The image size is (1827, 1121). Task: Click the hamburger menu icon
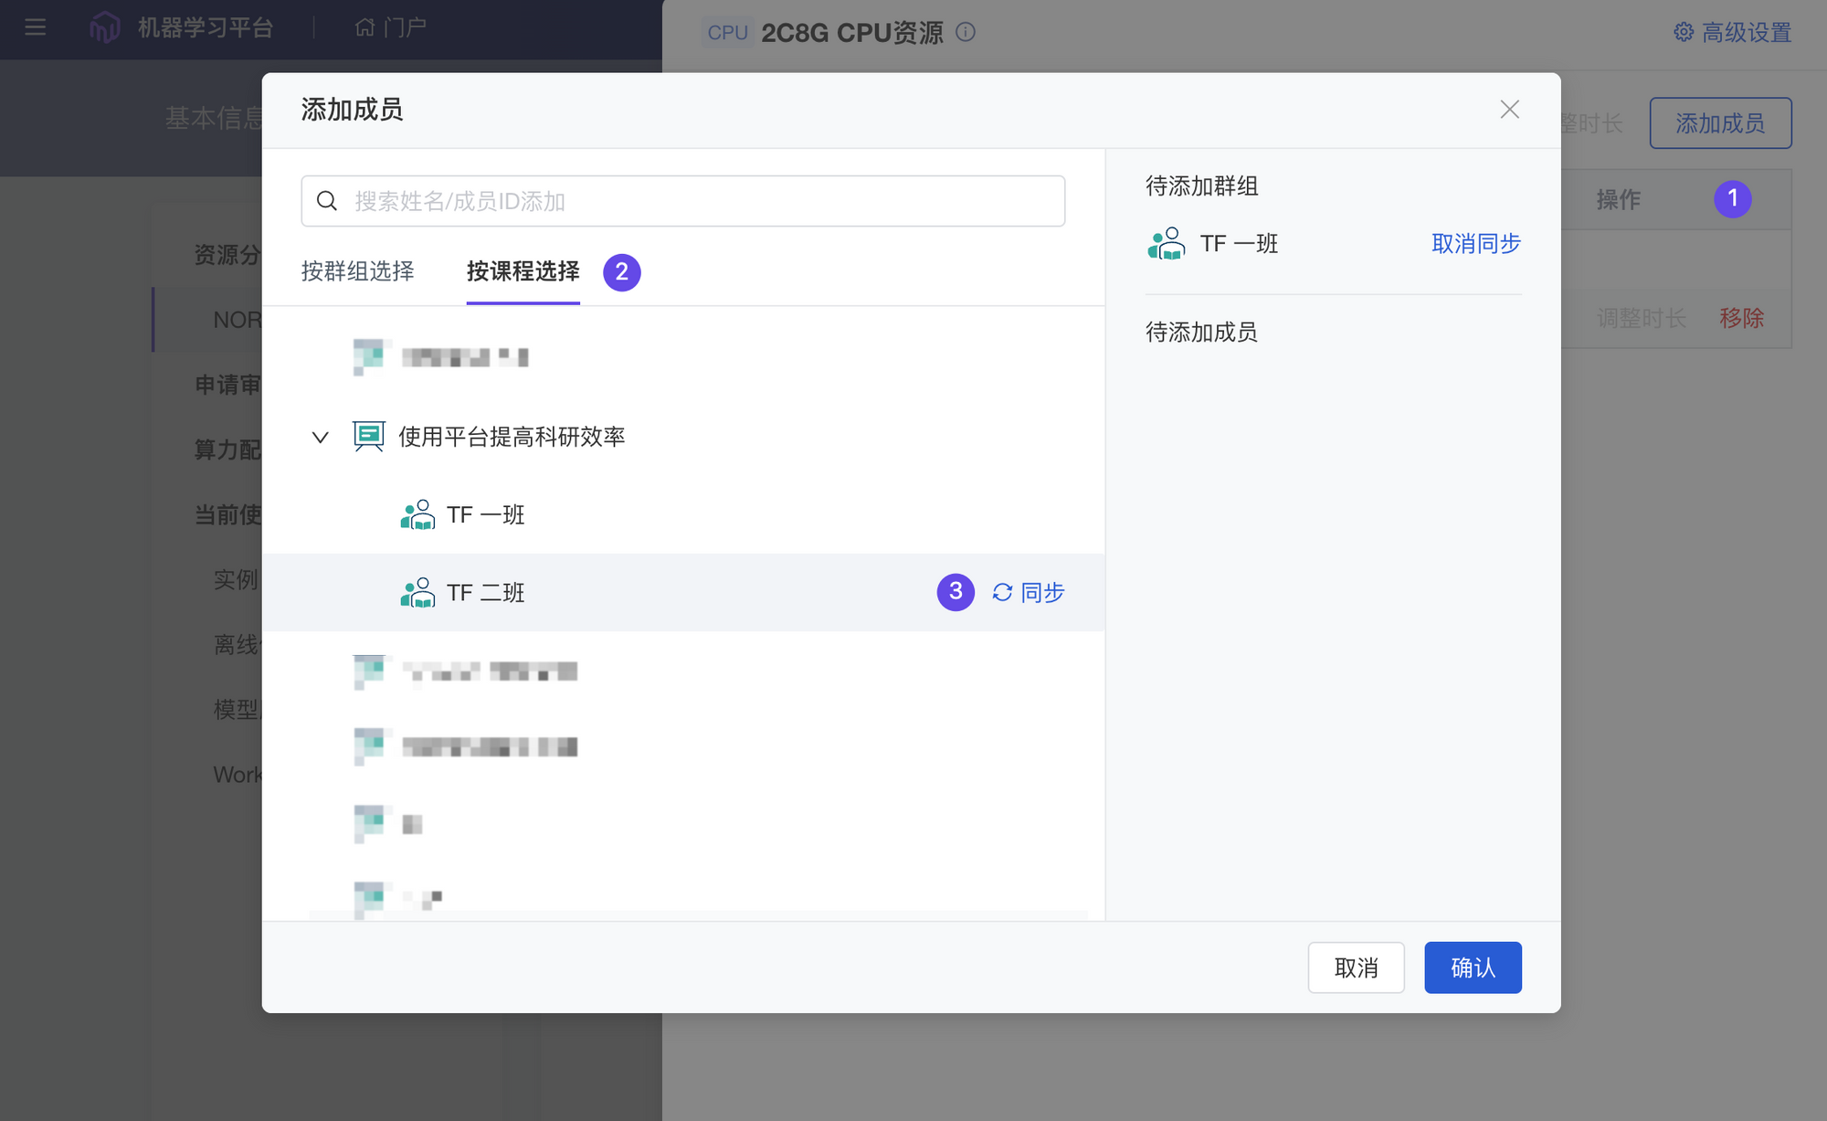coord(35,27)
